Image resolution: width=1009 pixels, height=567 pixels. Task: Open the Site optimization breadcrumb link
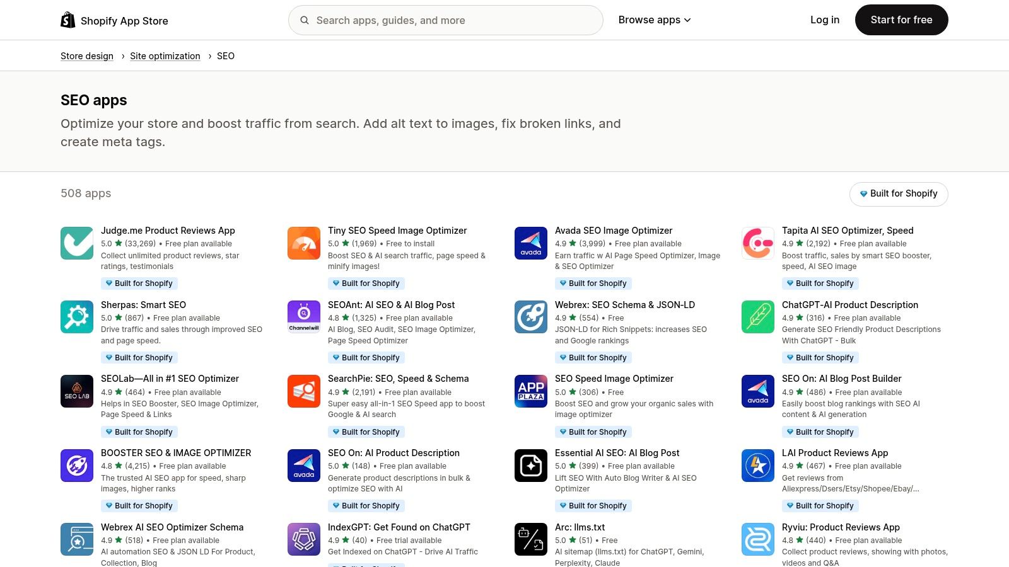[165, 55]
